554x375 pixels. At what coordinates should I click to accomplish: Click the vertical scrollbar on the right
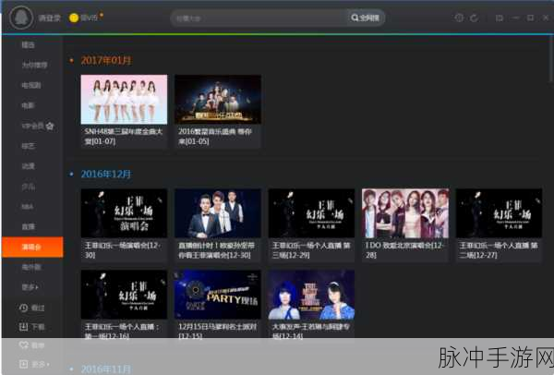(551, 60)
